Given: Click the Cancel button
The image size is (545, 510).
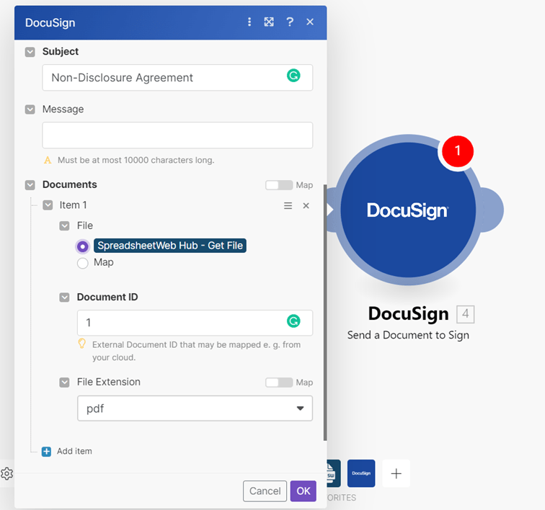Looking at the screenshot, I should (x=265, y=491).
